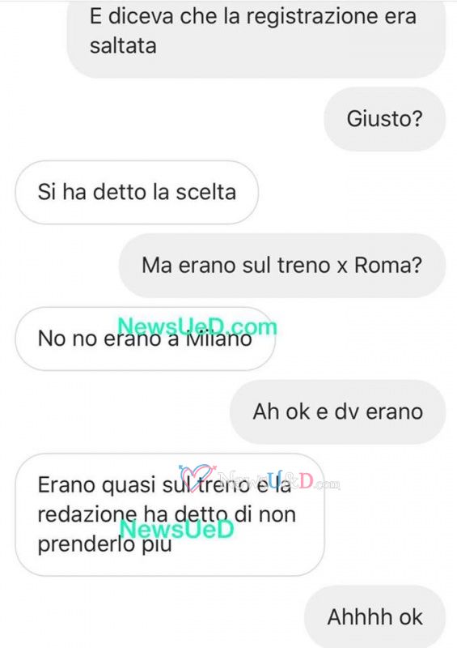The image size is (457, 648).
Task: Tap the 'Si ha detto la scelta' bubble
Action: [x=137, y=192]
